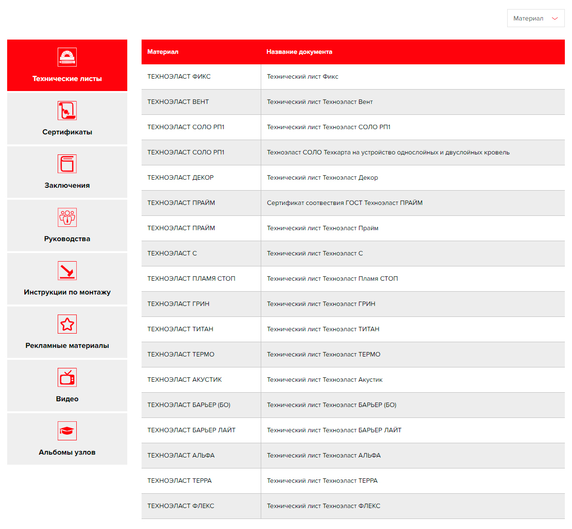Select ТЕХНОЭЛАСТ АКУСТИК material cell
The height and width of the screenshot is (529, 572).
pyautogui.click(x=201, y=380)
